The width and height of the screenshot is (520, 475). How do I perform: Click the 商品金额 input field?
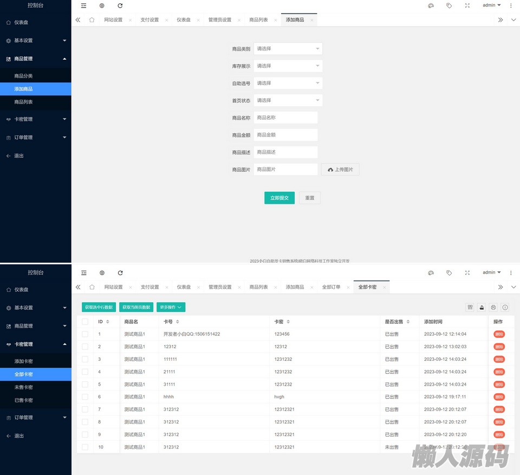[x=285, y=135]
